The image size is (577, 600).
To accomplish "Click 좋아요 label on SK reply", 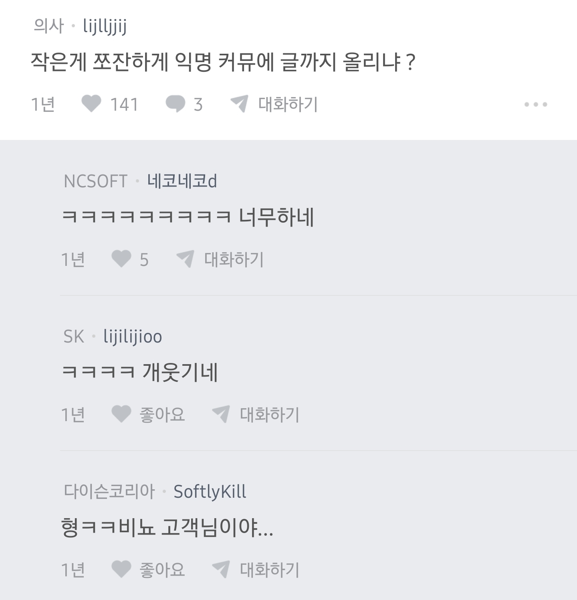I will pos(162,415).
